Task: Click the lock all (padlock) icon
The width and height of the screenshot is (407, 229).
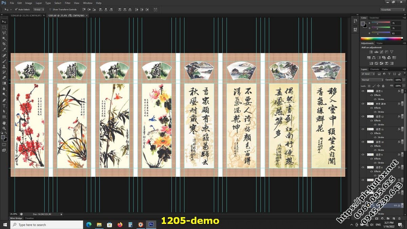Action: 383,86
